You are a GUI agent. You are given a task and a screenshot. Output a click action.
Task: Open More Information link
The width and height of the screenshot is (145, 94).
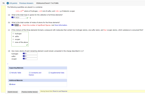coord(61,25)
